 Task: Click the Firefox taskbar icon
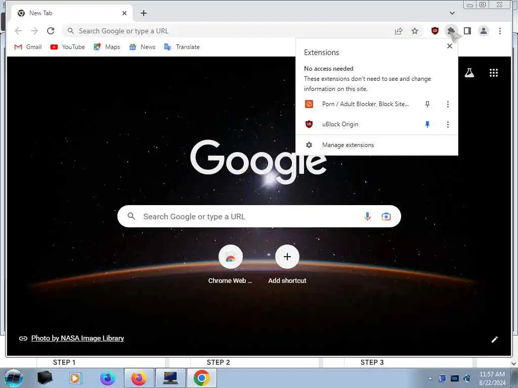[139, 378]
